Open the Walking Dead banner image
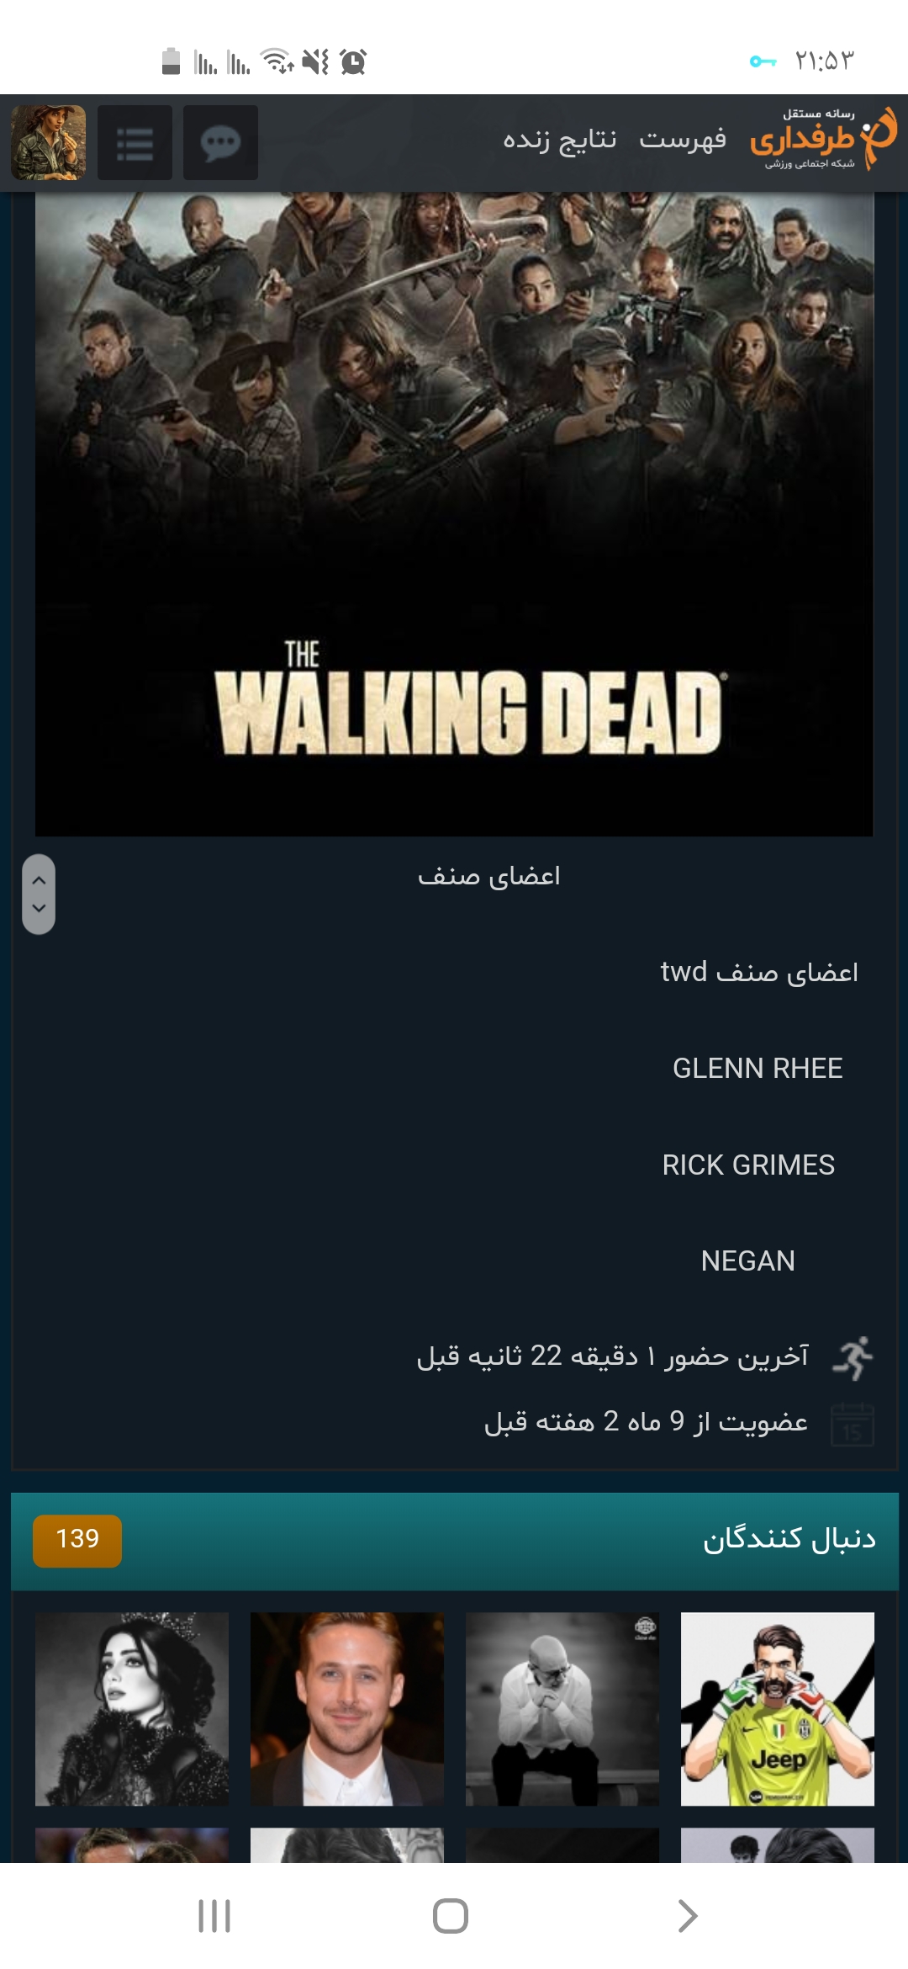The height and width of the screenshot is (1969, 908). [x=454, y=514]
